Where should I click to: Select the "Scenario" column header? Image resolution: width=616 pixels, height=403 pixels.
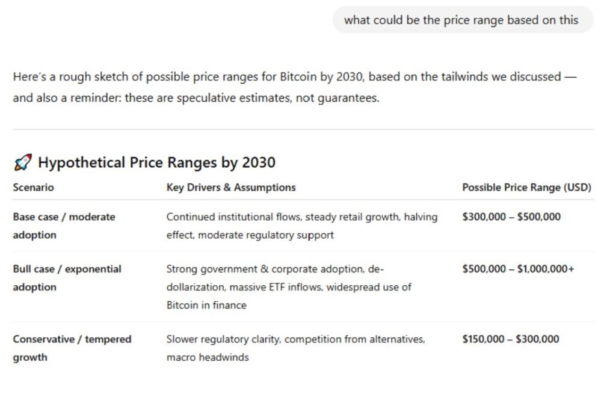pyautogui.click(x=33, y=188)
